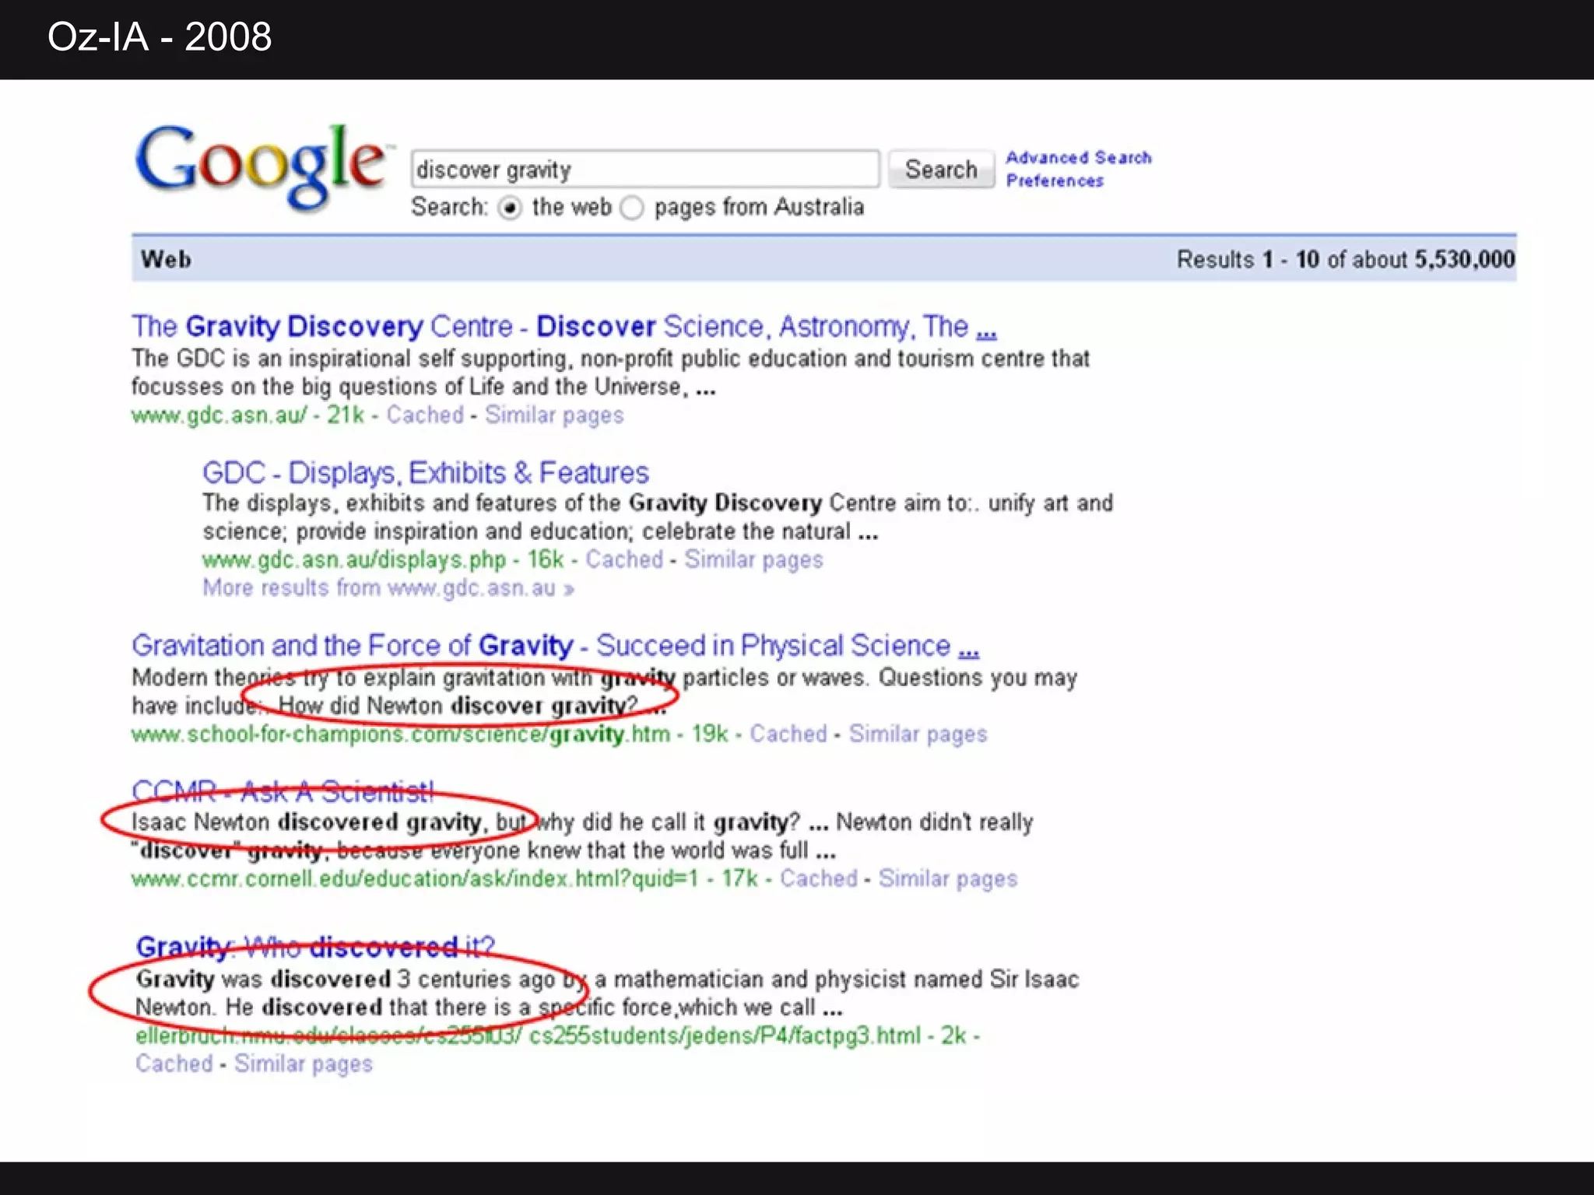Open 'GDC - Displays, Exhibits & Features' result
1594x1195 pixels.
(425, 473)
